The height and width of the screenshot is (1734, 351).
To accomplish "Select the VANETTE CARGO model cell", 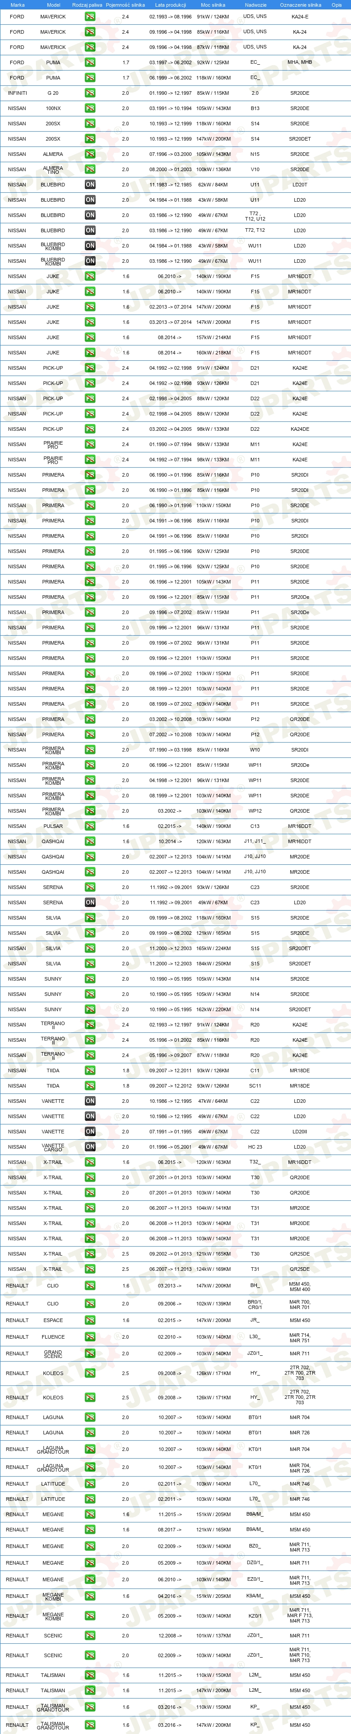I will [x=53, y=1147].
